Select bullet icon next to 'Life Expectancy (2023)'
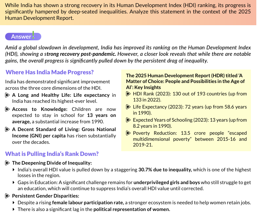Screen dimensions: 258x213 coord(128,107)
